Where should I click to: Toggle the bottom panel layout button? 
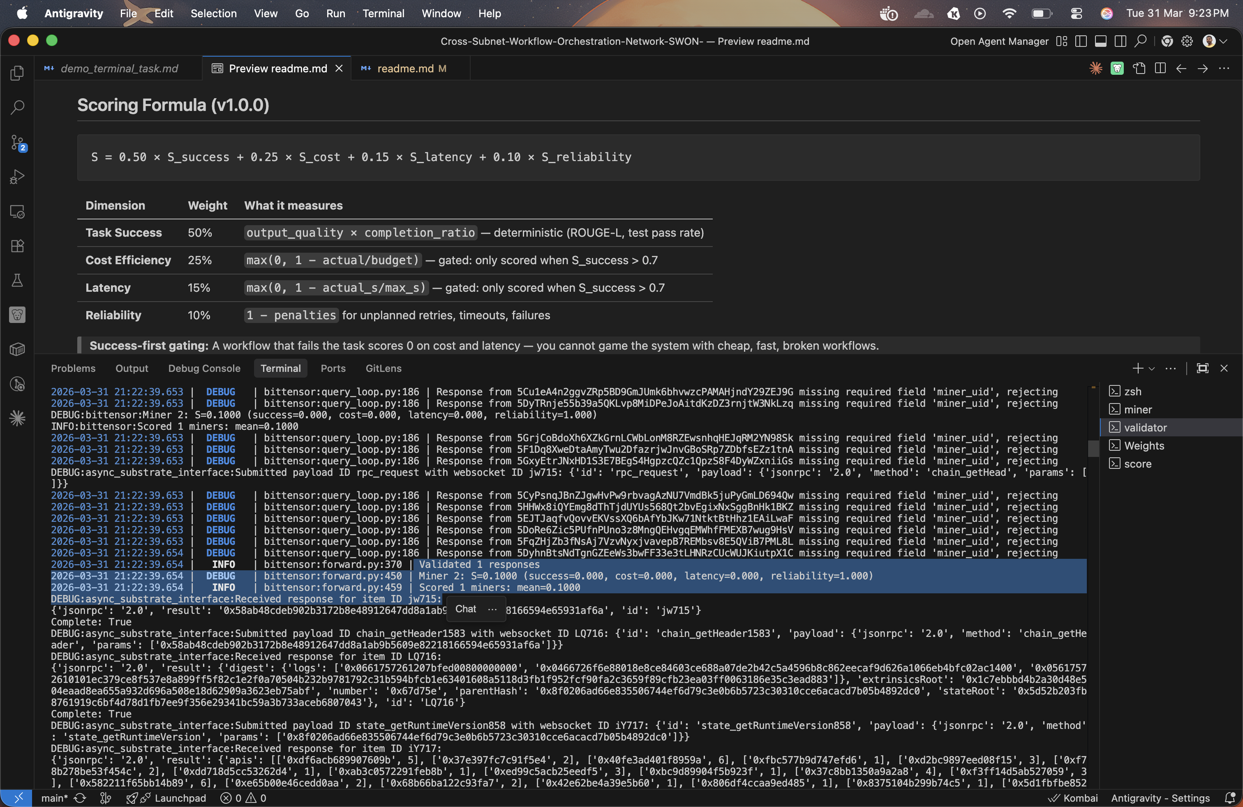[x=1100, y=41]
